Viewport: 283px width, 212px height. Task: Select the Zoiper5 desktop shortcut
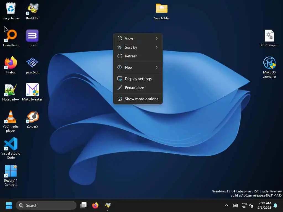tap(32, 119)
